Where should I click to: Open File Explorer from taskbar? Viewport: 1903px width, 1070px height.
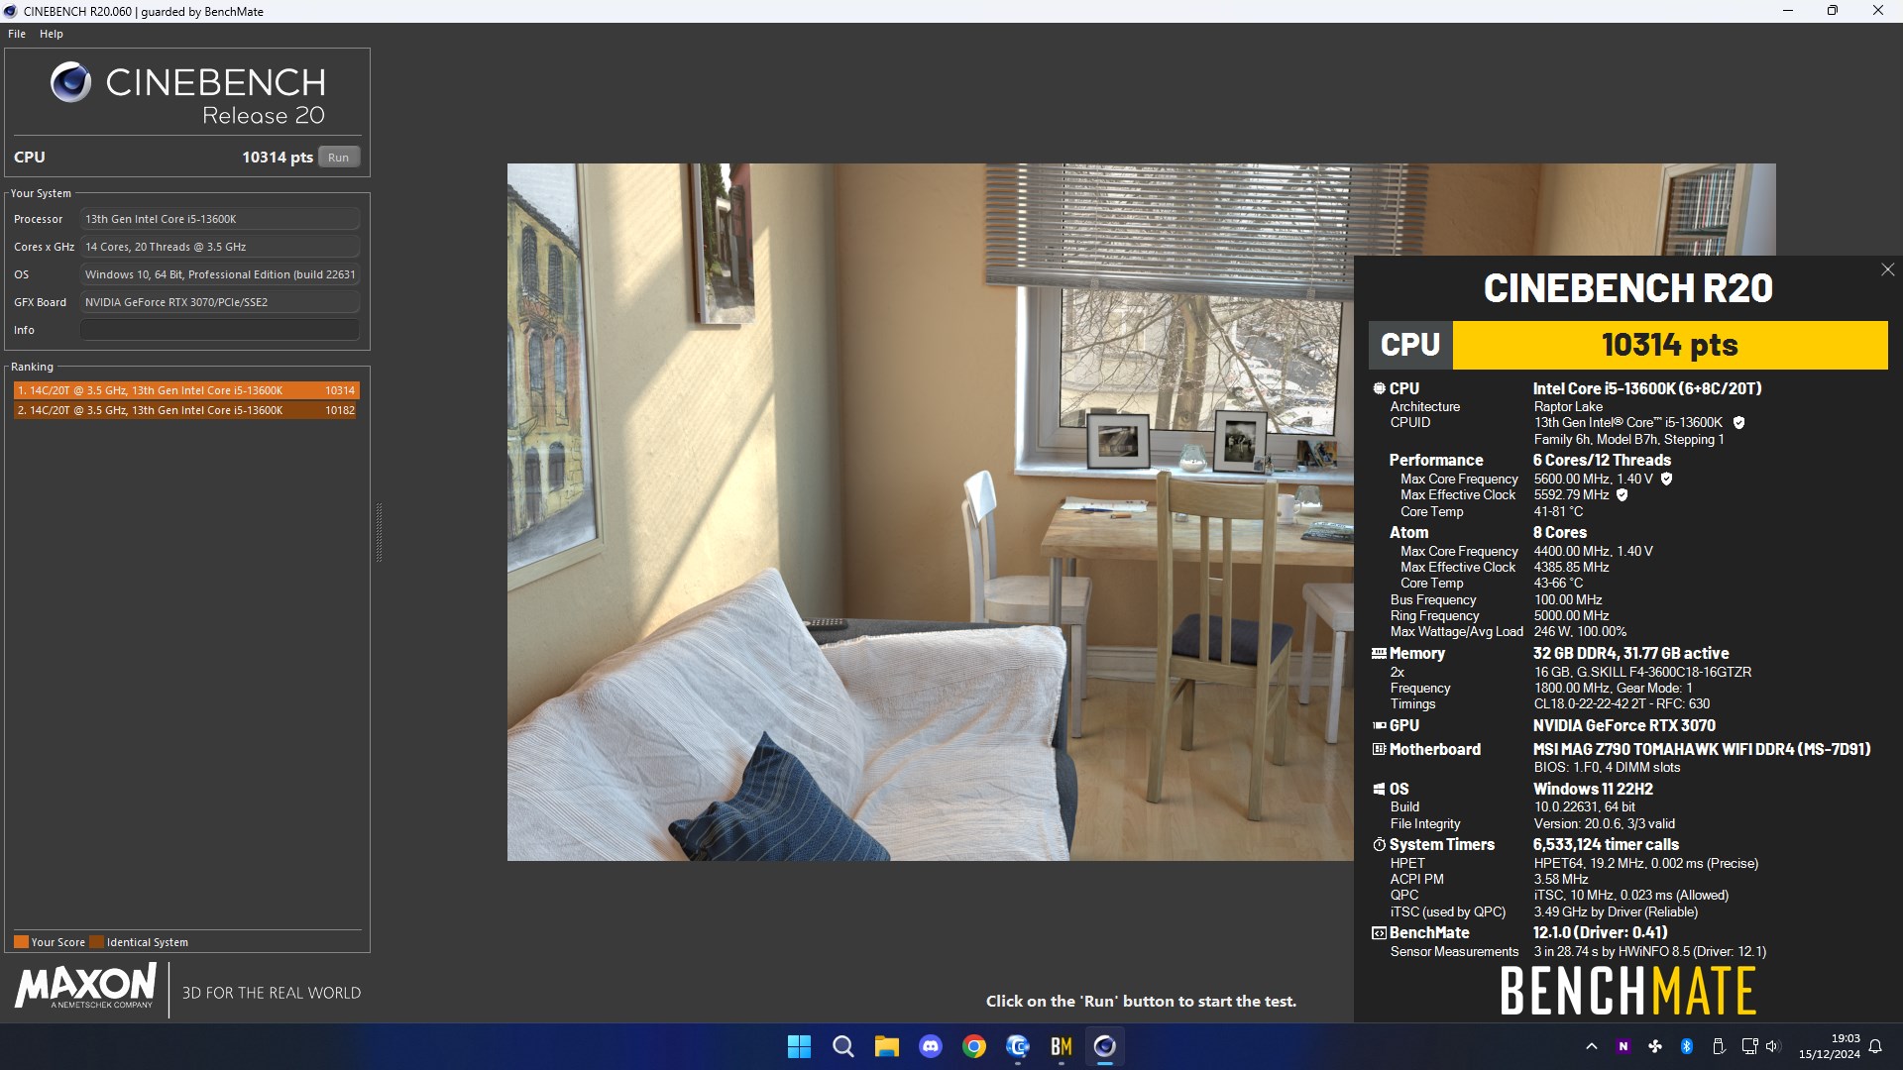pos(886,1046)
